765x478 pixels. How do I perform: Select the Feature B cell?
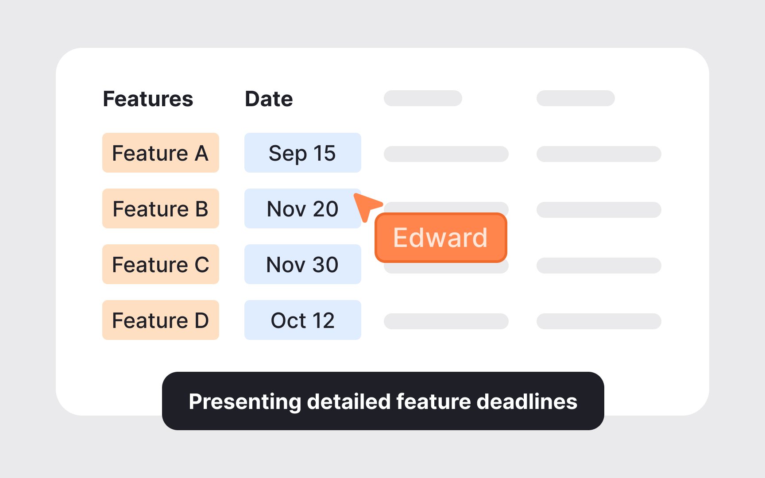[x=160, y=209]
